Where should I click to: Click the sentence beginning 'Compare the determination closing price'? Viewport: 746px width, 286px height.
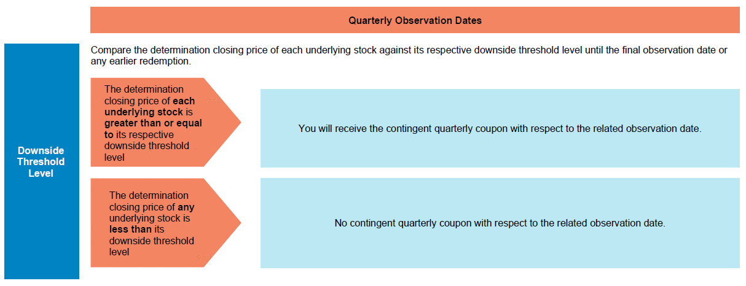pos(409,56)
